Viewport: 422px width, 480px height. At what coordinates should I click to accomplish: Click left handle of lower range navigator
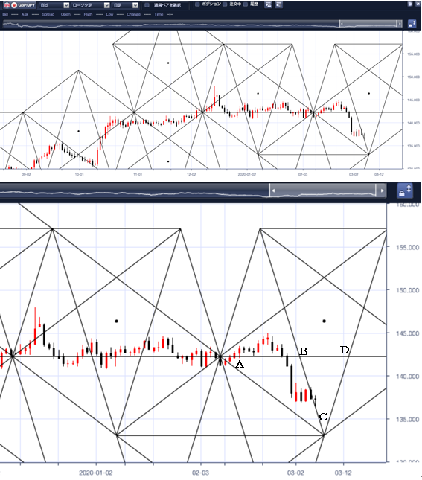(273, 191)
